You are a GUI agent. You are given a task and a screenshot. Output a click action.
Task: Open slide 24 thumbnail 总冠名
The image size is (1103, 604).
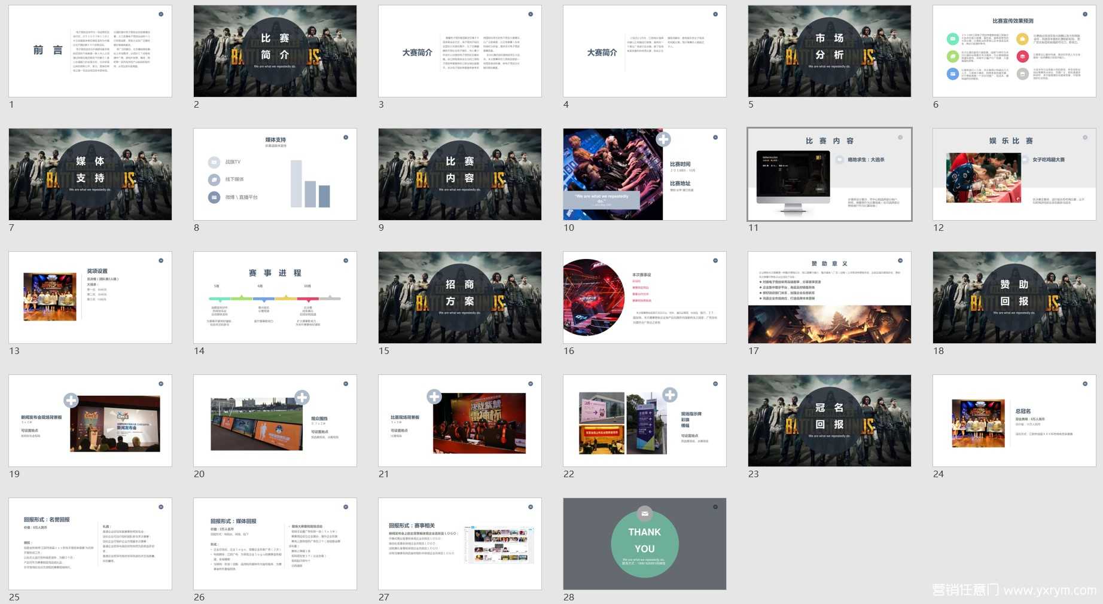tap(1014, 420)
